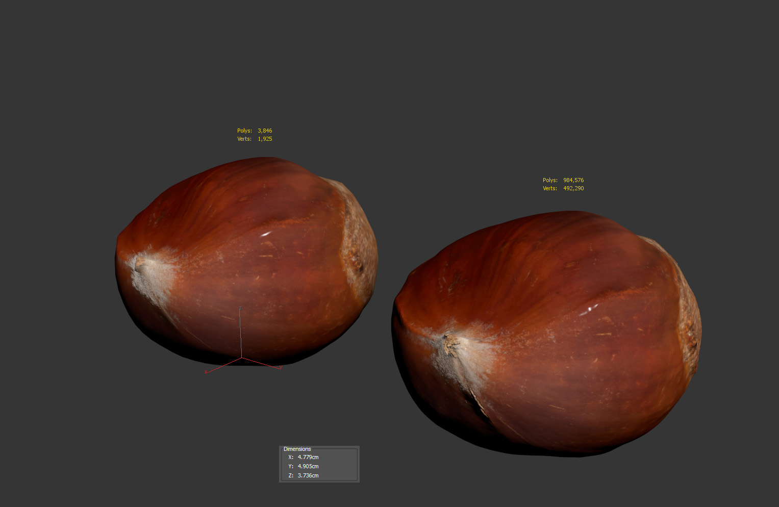779x507 pixels.
Task: Click the origin point of the axis gizmo
Action: click(241, 358)
